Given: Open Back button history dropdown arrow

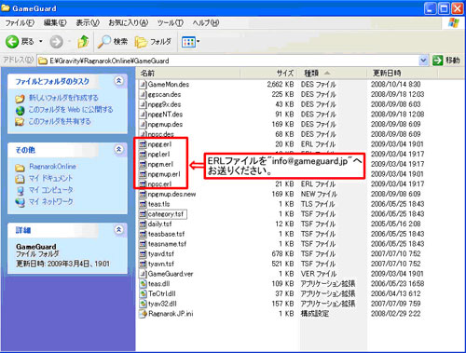Looking at the screenshot, I should coord(41,41).
